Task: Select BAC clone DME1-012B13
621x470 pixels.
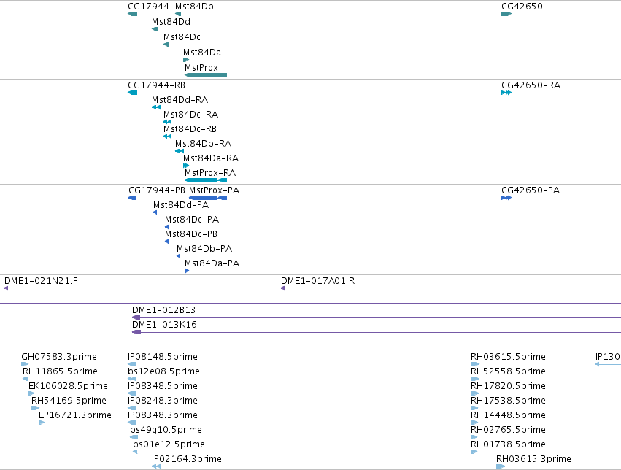Action: tap(164, 310)
